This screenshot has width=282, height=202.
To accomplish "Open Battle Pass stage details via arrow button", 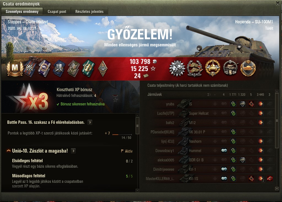I will click(90, 122).
